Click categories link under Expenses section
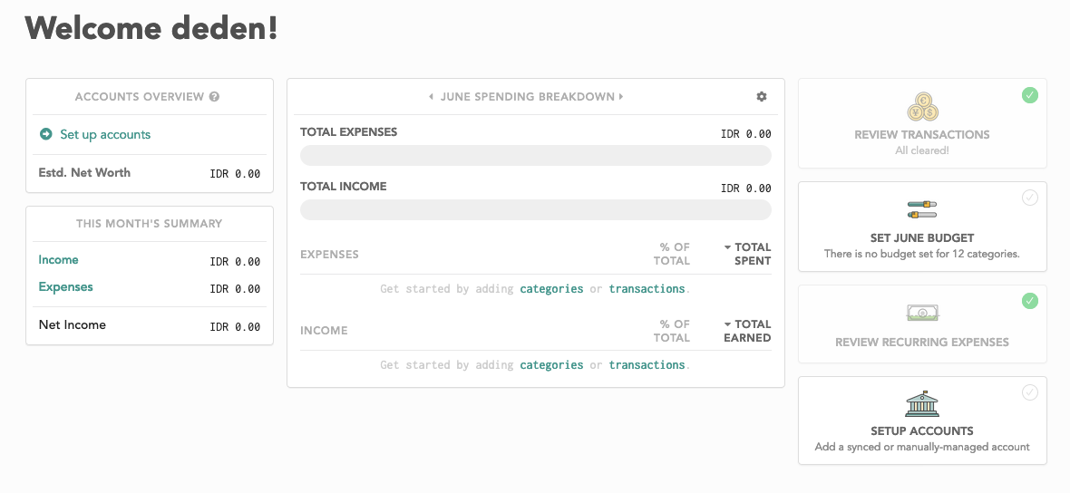The height and width of the screenshot is (493, 1070). pos(551,289)
